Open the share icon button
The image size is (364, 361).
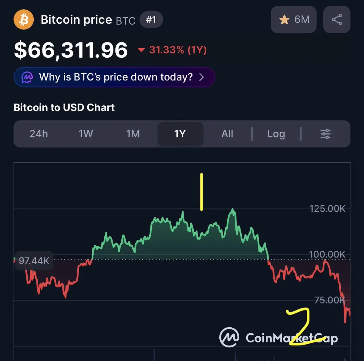(337, 20)
